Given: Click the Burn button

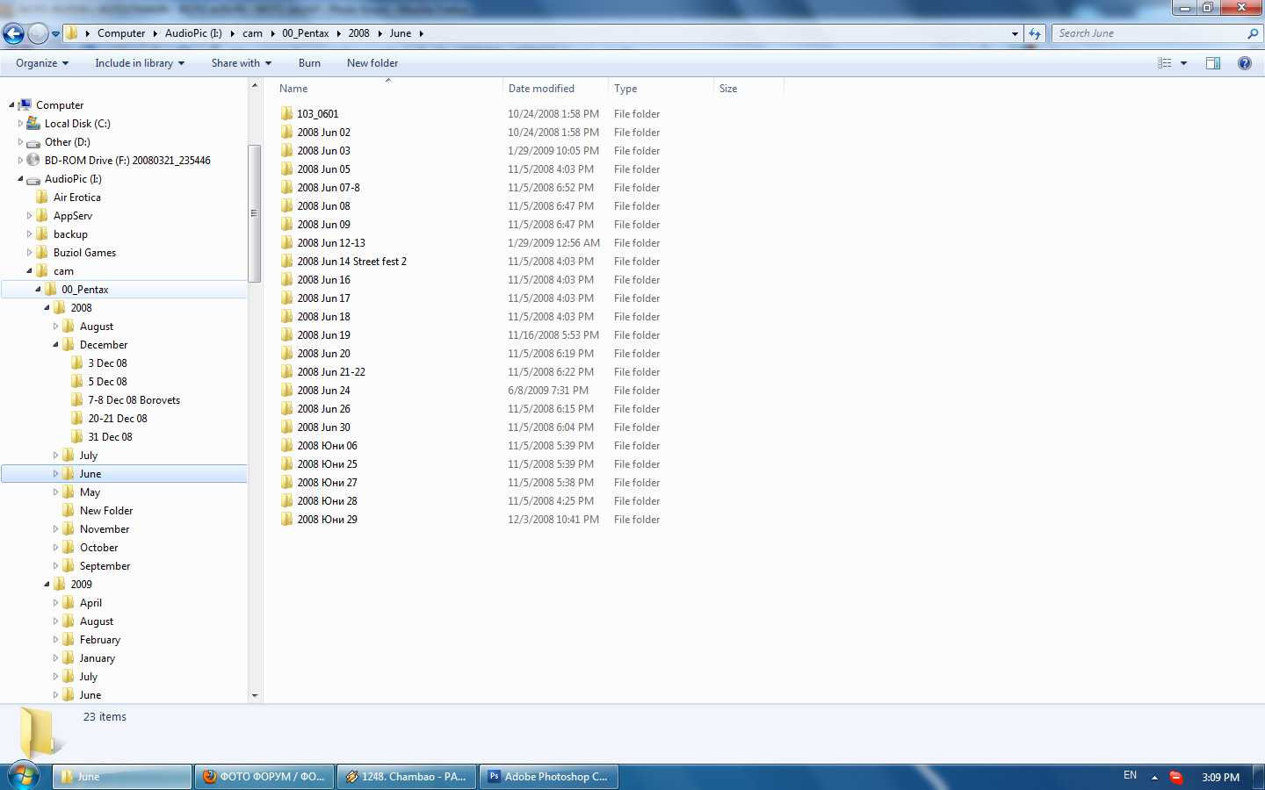Looking at the screenshot, I should tap(309, 63).
